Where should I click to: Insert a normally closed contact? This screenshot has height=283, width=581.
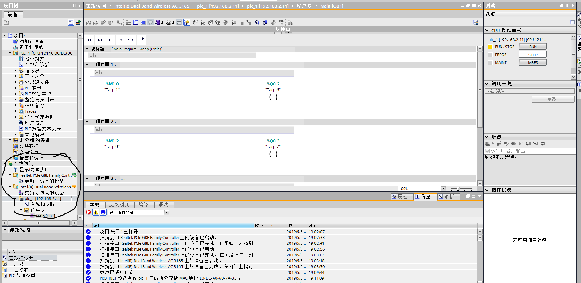point(100,40)
